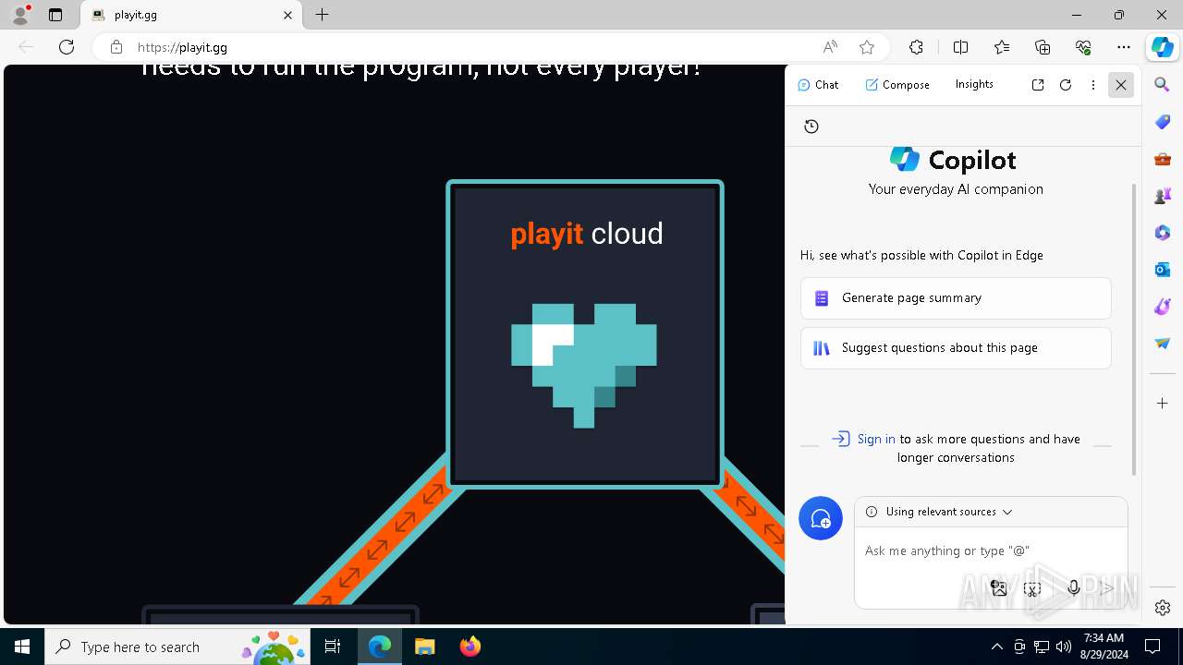Switch to the Chat tab
The width and height of the screenshot is (1183, 665).
[x=818, y=84]
